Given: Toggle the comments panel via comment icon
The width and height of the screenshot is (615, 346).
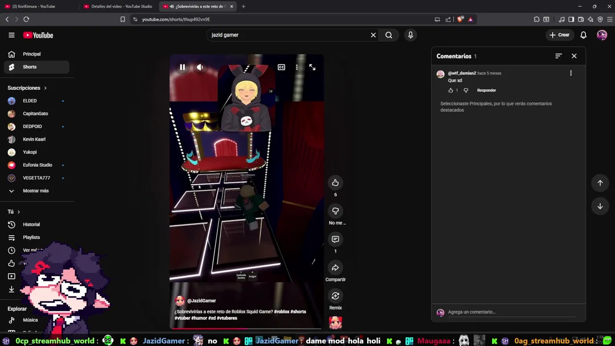Looking at the screenshot, I should (x=335, y=239).
